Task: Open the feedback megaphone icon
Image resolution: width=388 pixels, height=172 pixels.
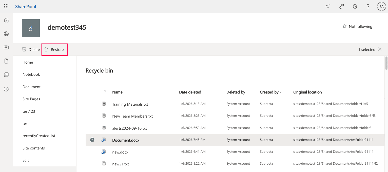Action: pos(328,6)
